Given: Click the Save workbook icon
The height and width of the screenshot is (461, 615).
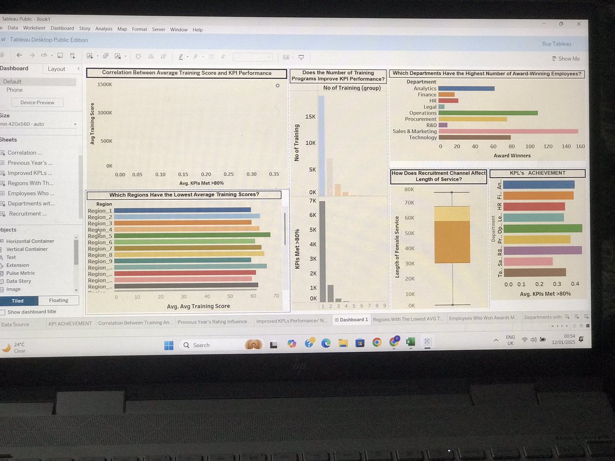Looking at the screenshot, I should pyautogui.click(x=59, y=56).
